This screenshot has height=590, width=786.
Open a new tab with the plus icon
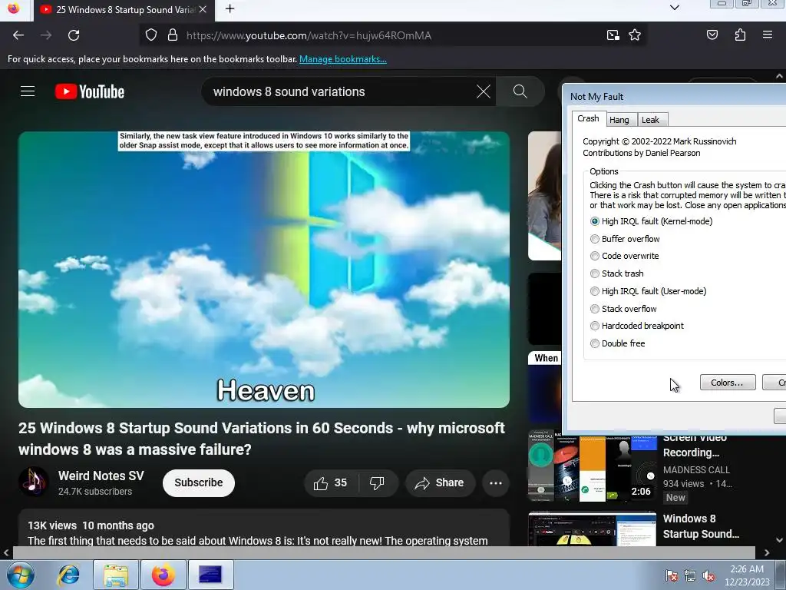[230, 9]
